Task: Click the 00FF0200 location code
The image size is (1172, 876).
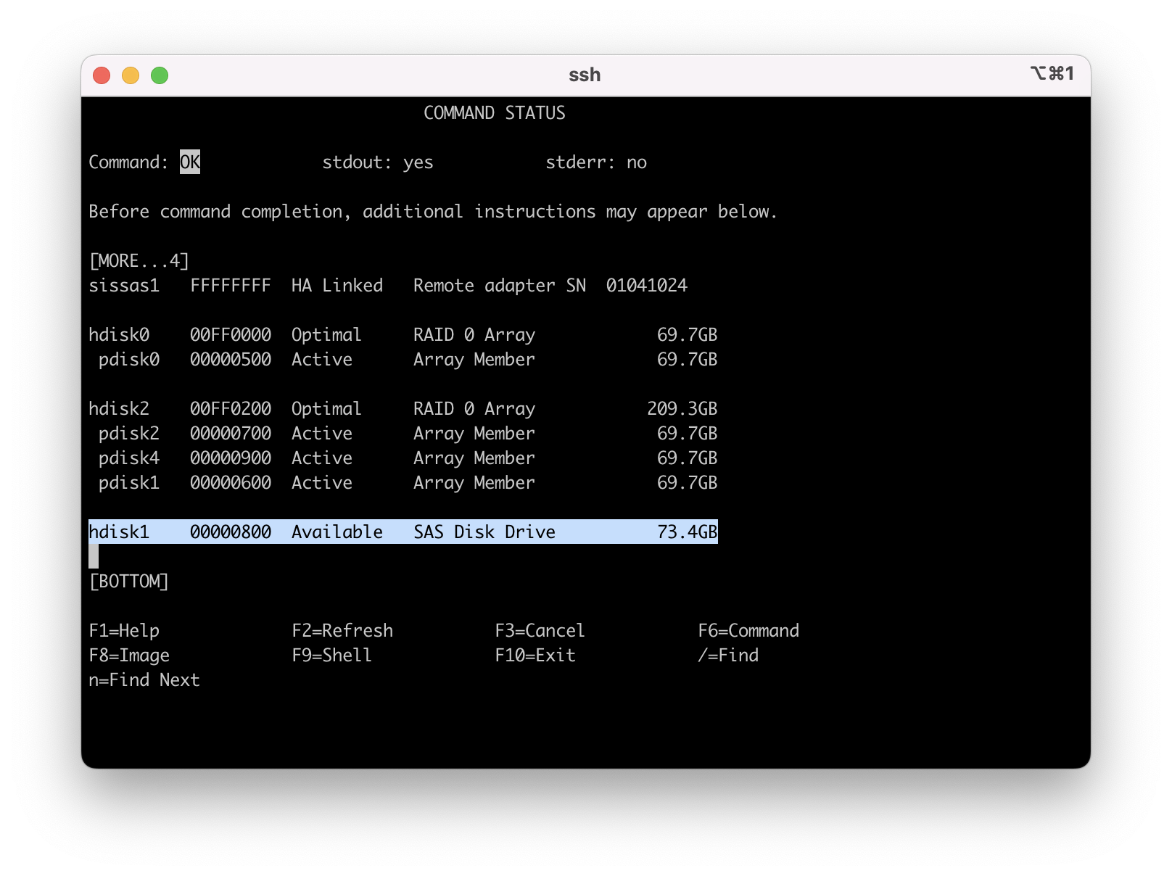Action: (x=231, y=409)
